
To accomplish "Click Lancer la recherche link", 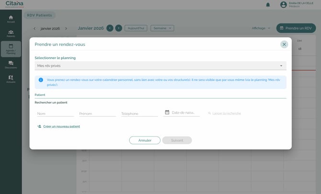I will [227, 114].
